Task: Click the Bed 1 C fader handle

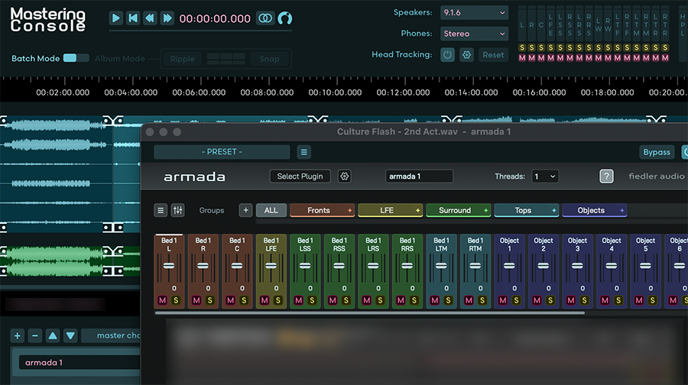Action: click(237, 266)
